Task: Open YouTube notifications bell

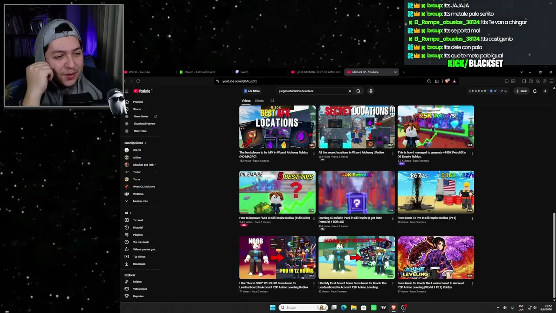Action: pos(535,91)
